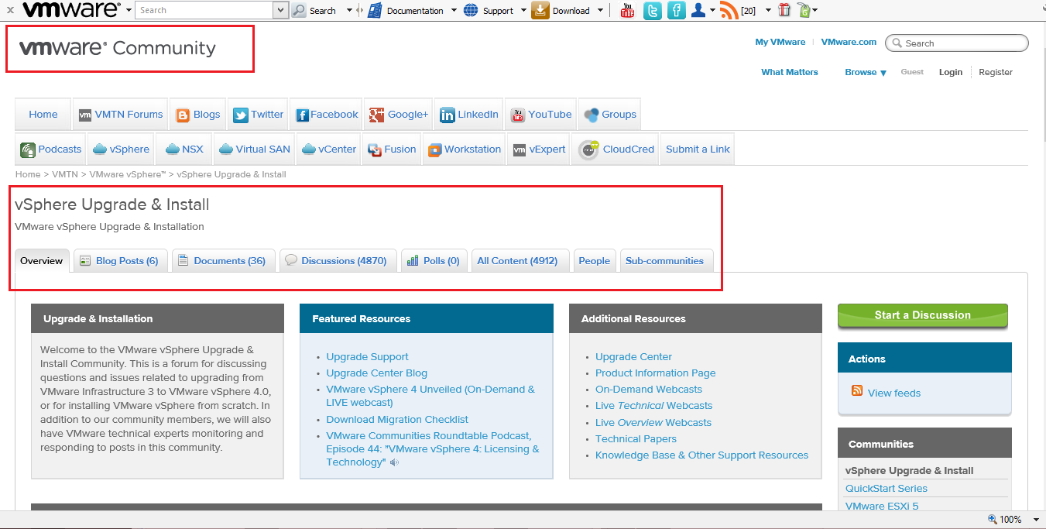The image size is (1046, 529).
Task: Switch to the Polls (0) tab
Action: pyautogui.click(x=434, y=261)
